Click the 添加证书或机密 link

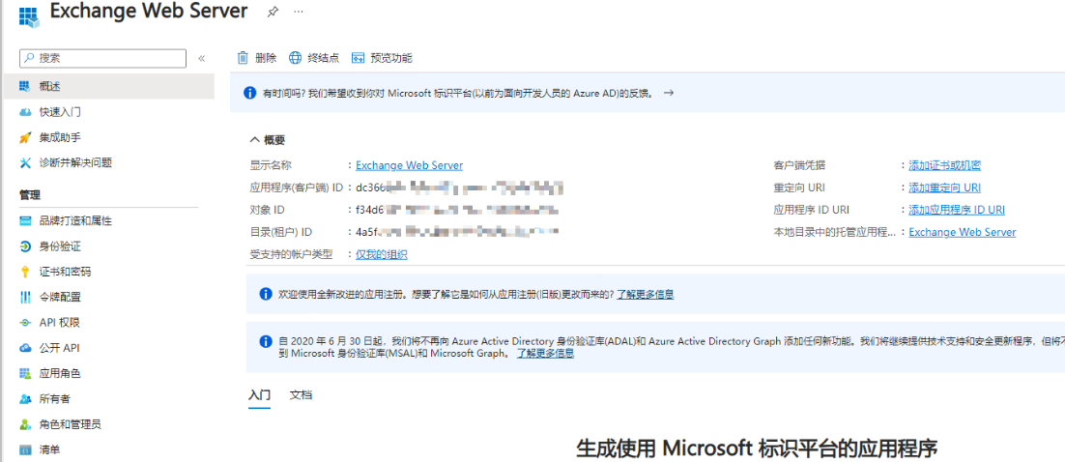pos(944,165)
